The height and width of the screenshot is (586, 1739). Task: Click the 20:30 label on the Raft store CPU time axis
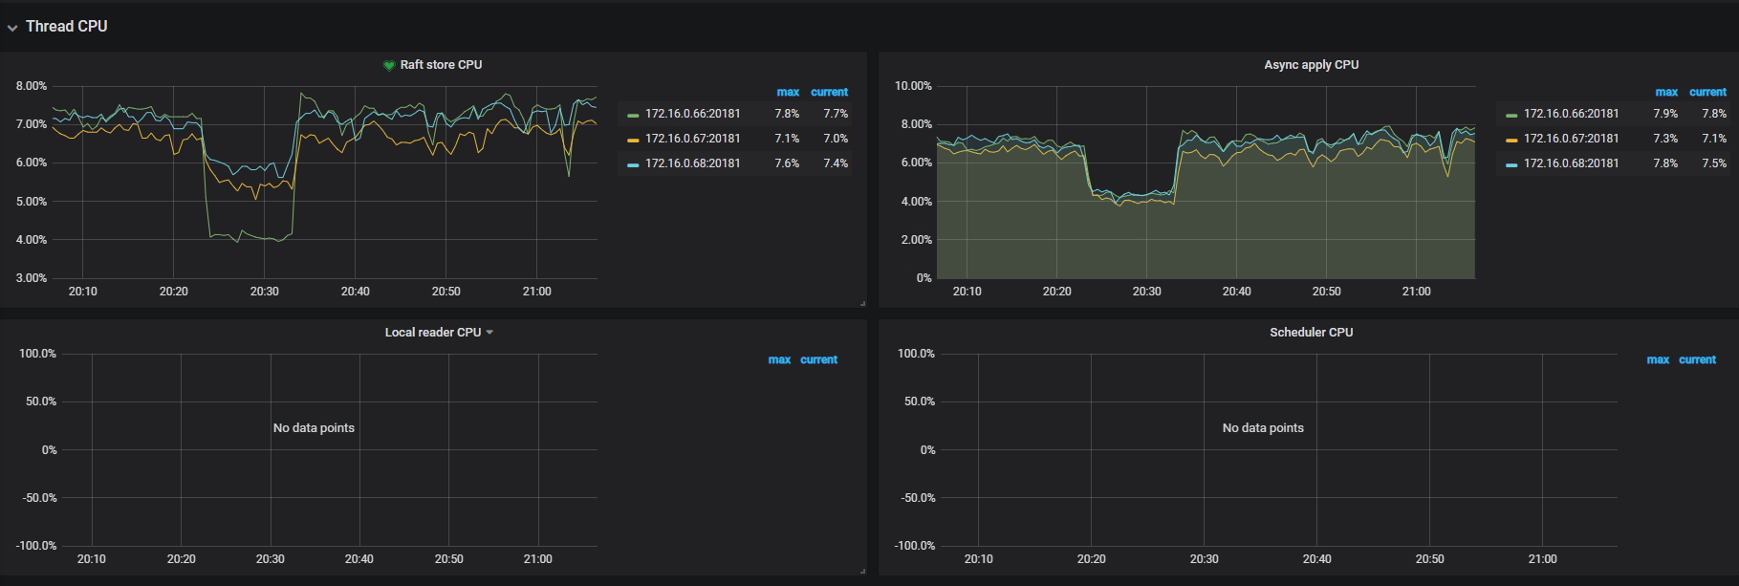(x=265, y=292)
